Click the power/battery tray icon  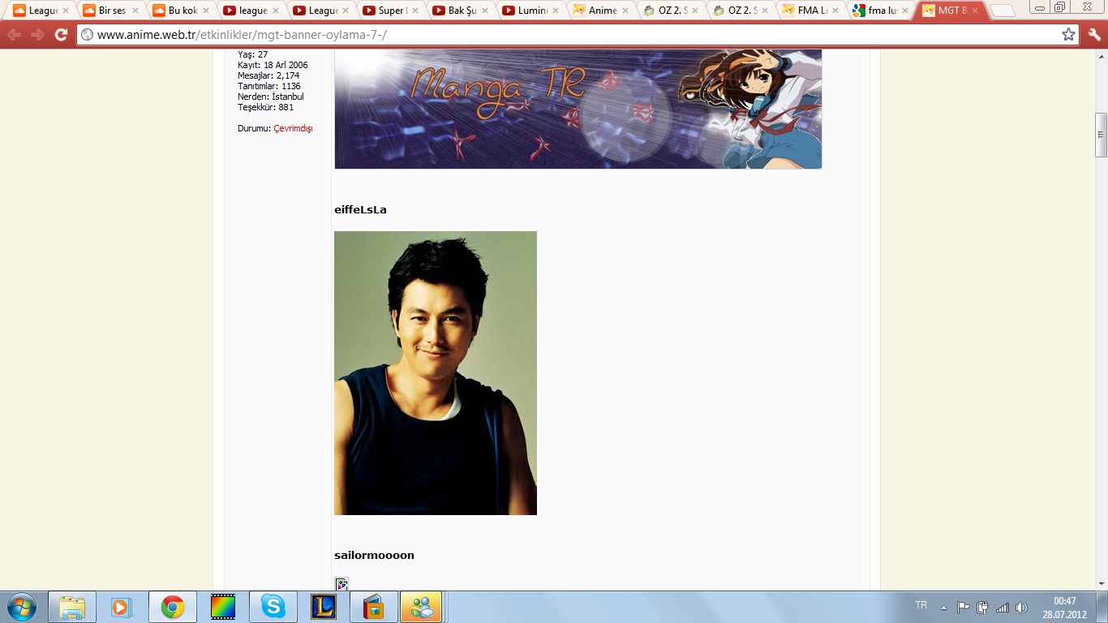[x=983, y=608]
